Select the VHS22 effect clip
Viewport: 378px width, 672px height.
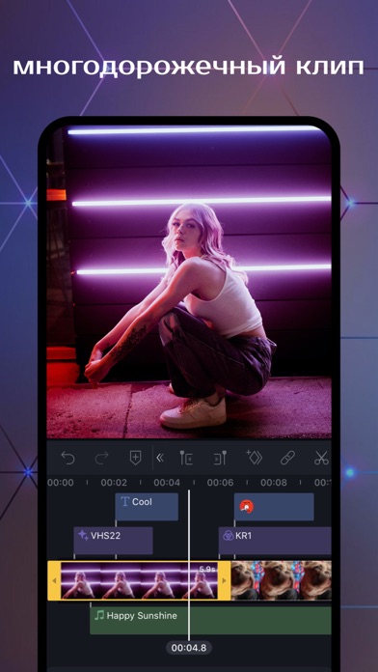[x=113, y=541]
